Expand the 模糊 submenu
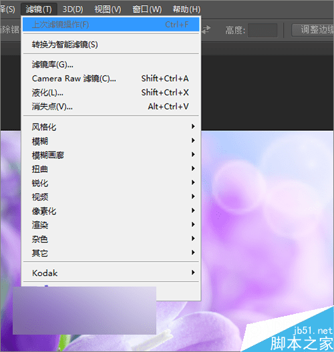The width and height of the screenshot is (334, 352). point(111,141)
